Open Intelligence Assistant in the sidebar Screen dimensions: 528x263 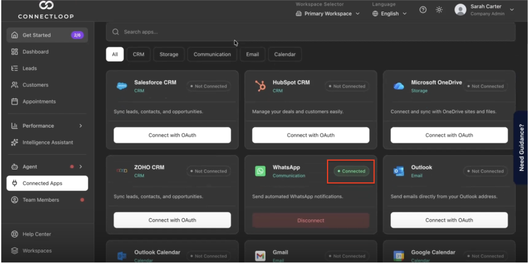coord(47,143)
